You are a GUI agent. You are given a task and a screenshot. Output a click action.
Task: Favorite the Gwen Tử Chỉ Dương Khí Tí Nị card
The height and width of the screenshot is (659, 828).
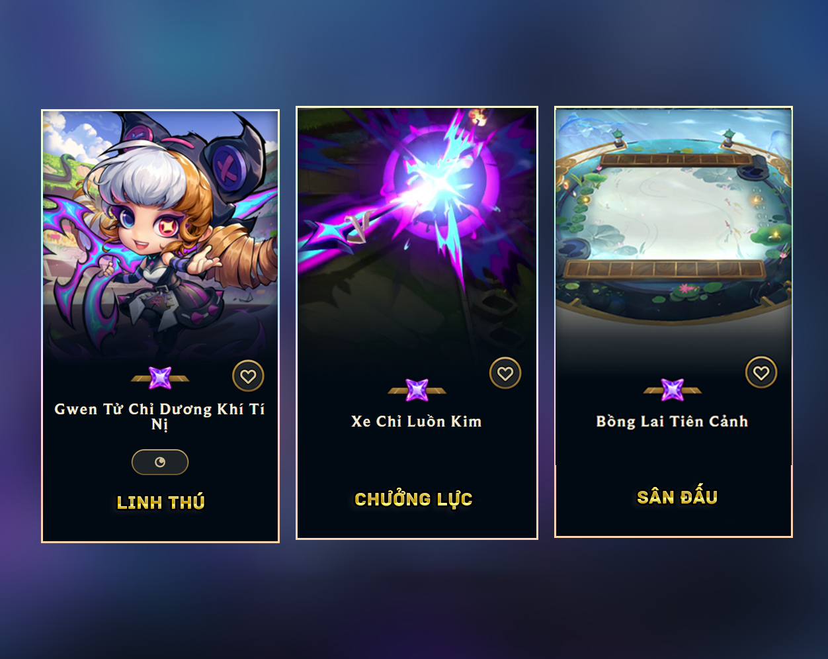click(248, 376)
